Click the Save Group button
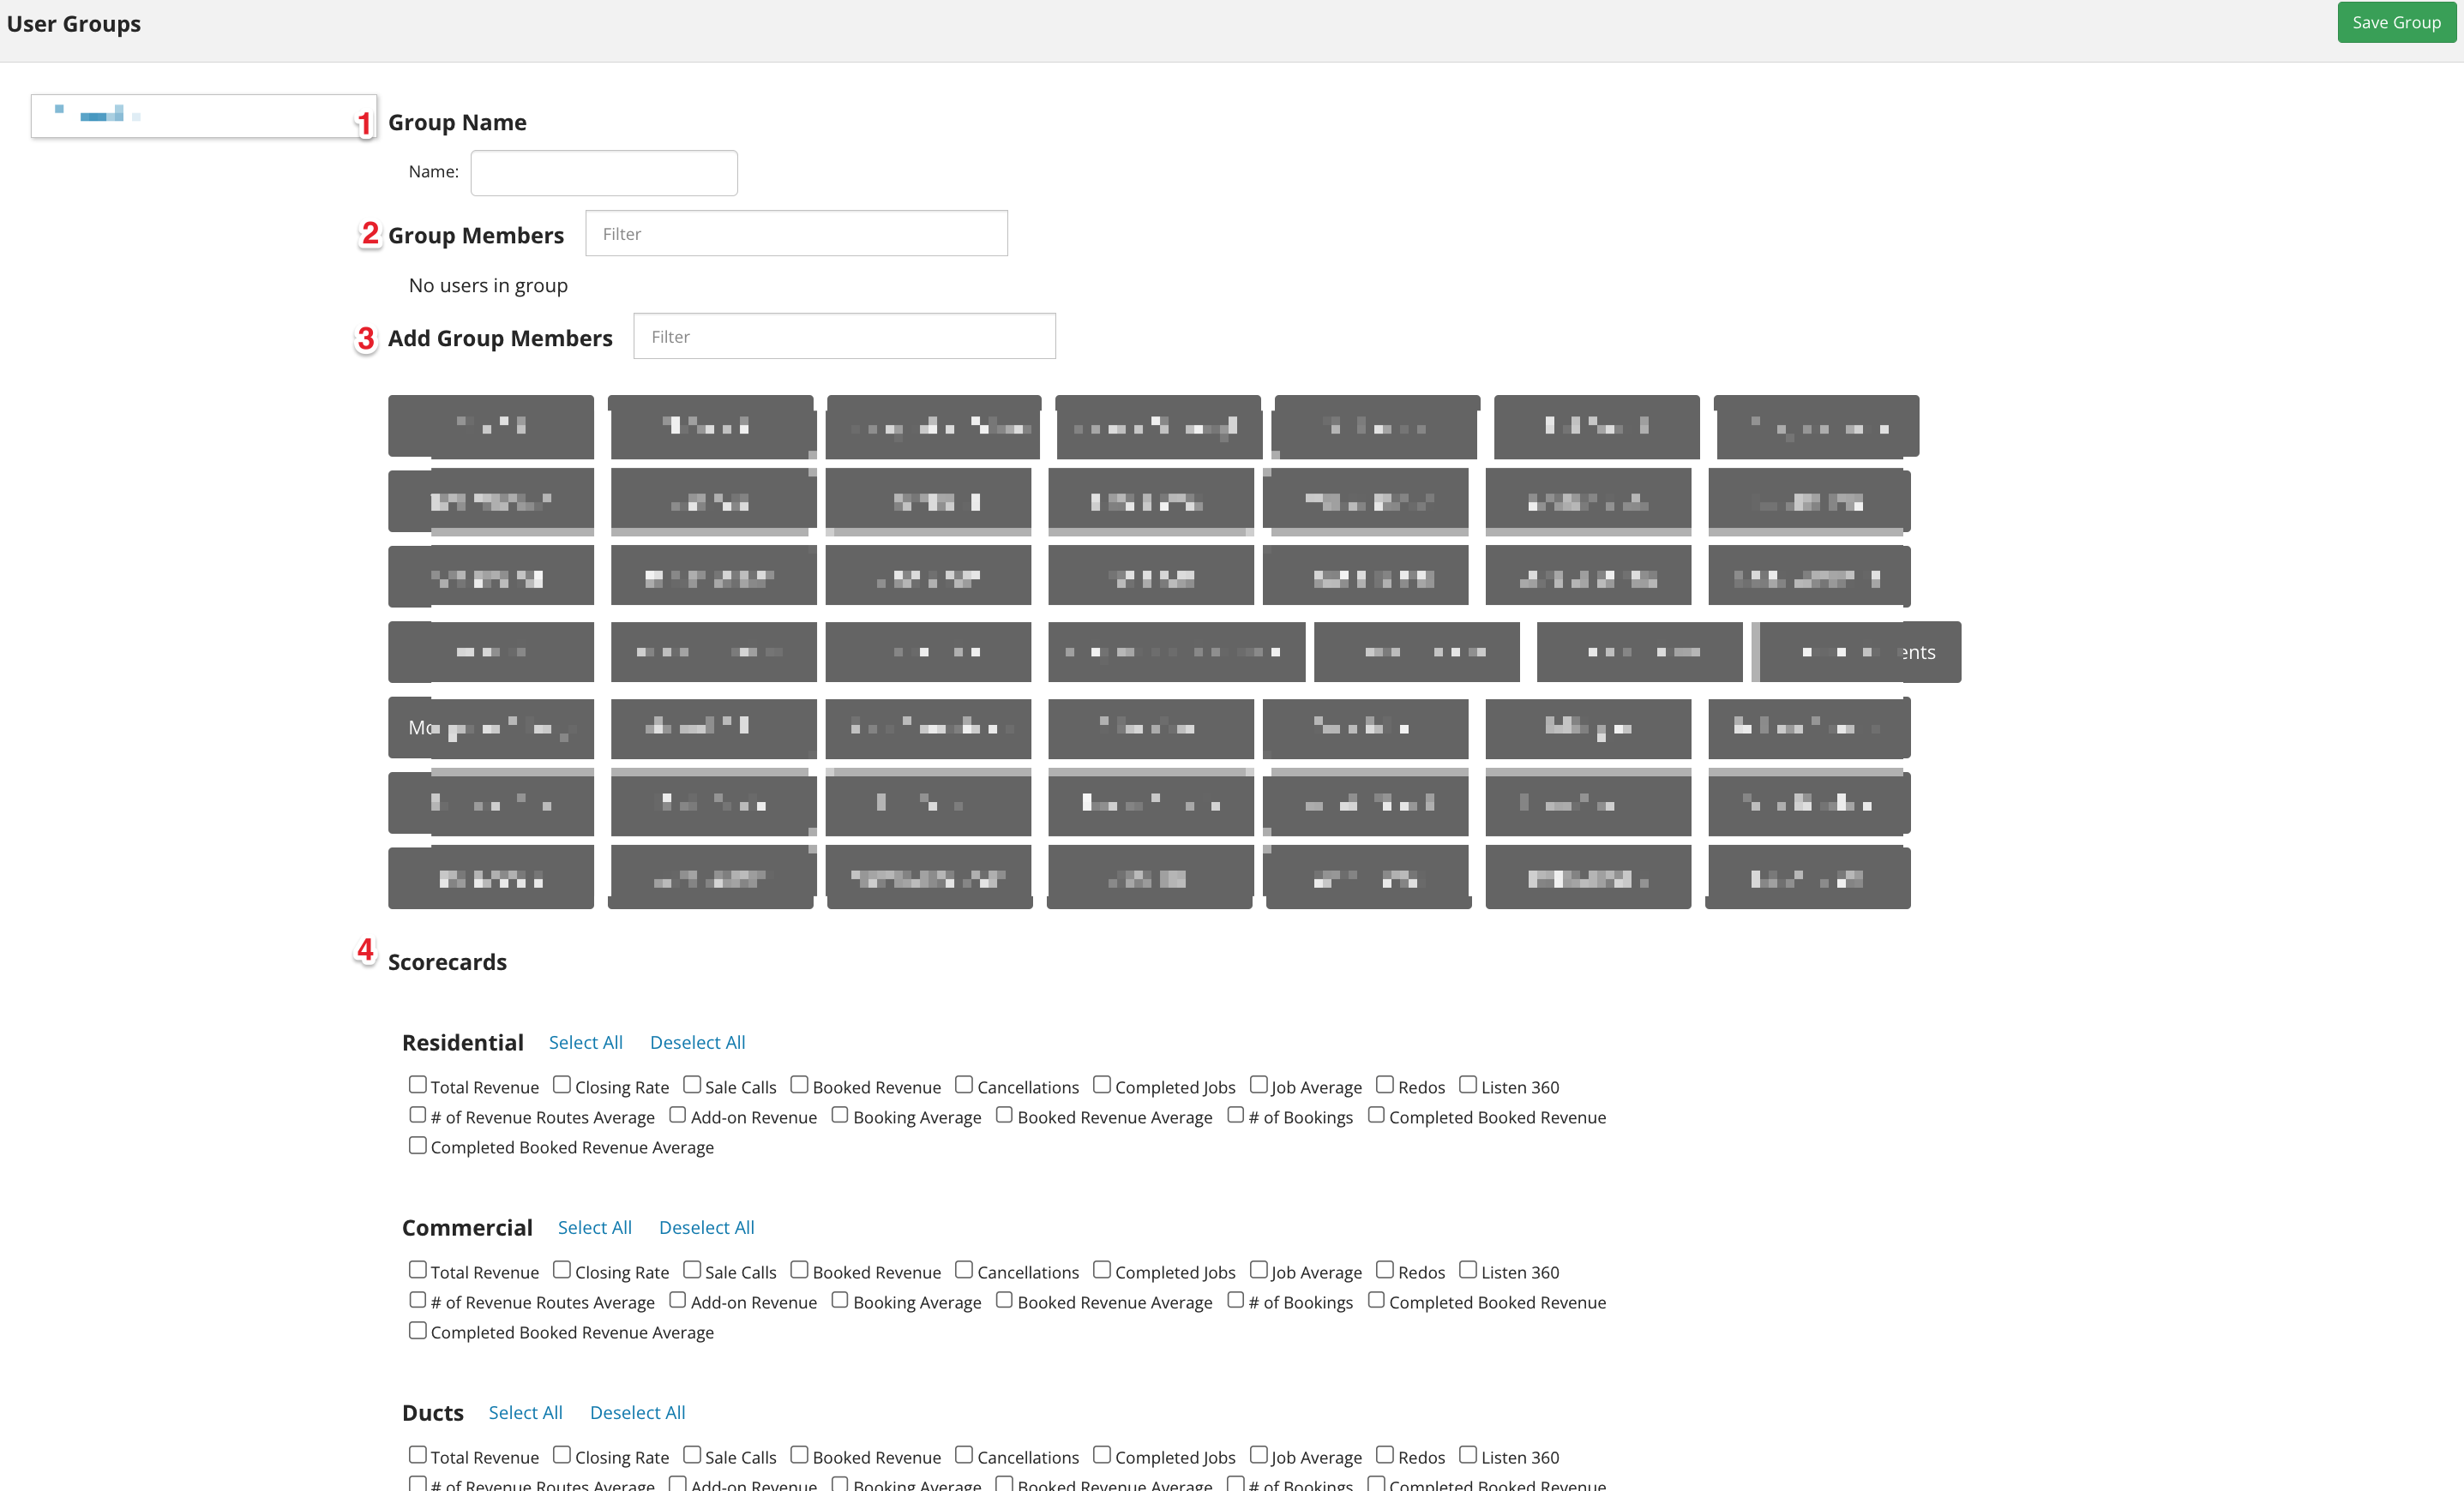 coord(2395,22)
